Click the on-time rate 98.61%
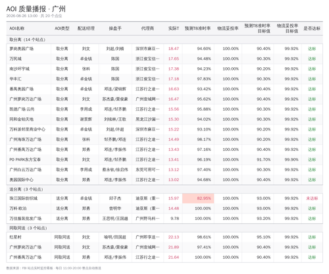Image resolution: width=329 pixels, height=274 pixels. pyautogui.click(x=204, y=237)
